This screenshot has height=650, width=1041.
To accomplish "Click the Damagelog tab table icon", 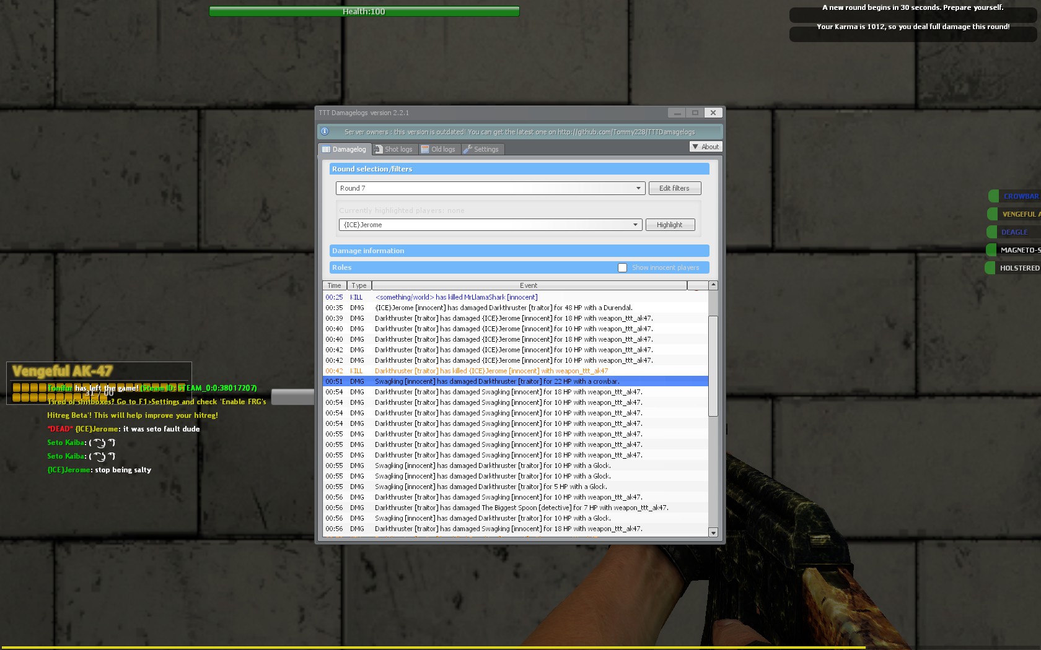I will click(326, 149).
